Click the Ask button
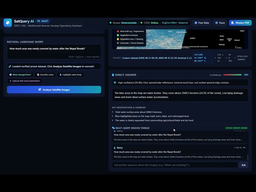The image size is (256, 192). (244, 165)
